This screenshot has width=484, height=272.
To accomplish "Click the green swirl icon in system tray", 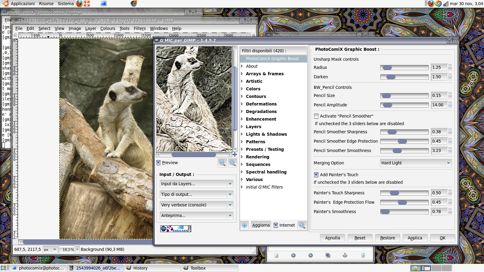I will pos(438,4).
